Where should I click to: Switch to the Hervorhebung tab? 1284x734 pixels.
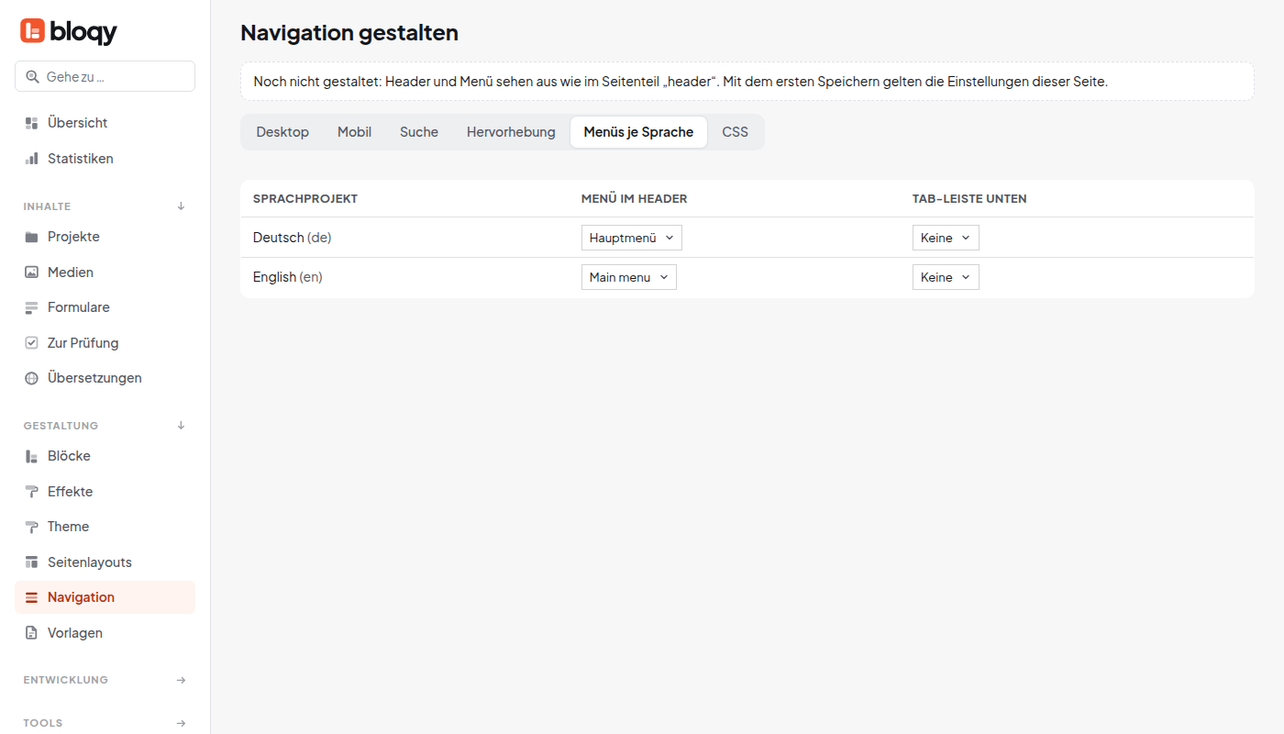coord(511,132)
